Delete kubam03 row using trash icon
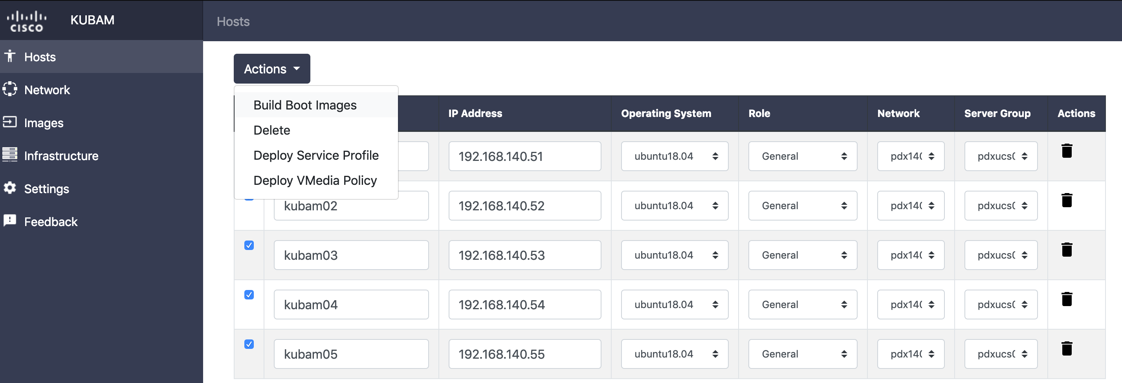 click(1067, 250)
